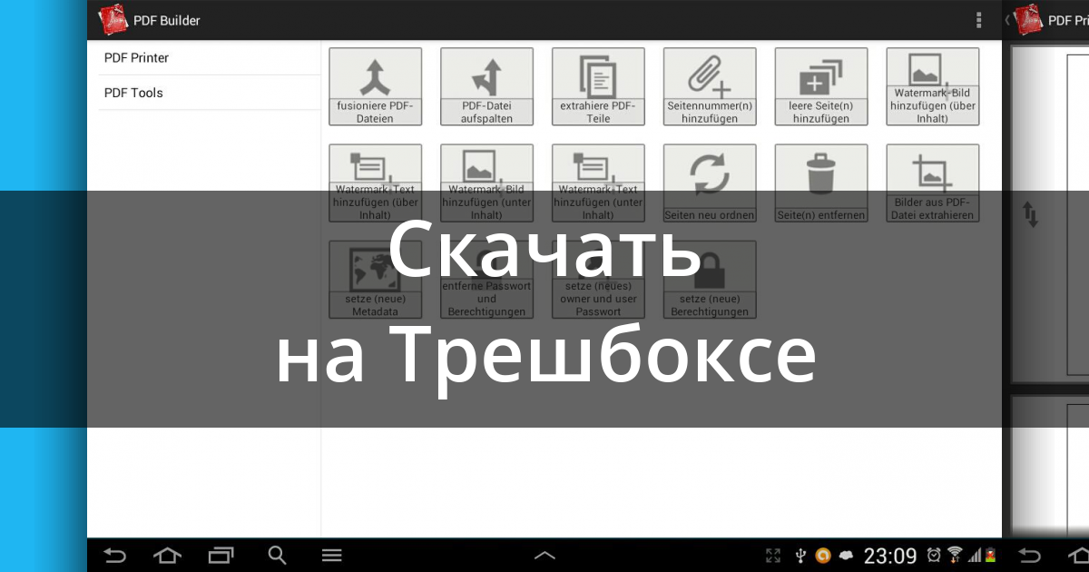Tap the app logo in the second PDF Printer screen
The width and height of the screenshot is (1089, 572).
[1026, 20]
